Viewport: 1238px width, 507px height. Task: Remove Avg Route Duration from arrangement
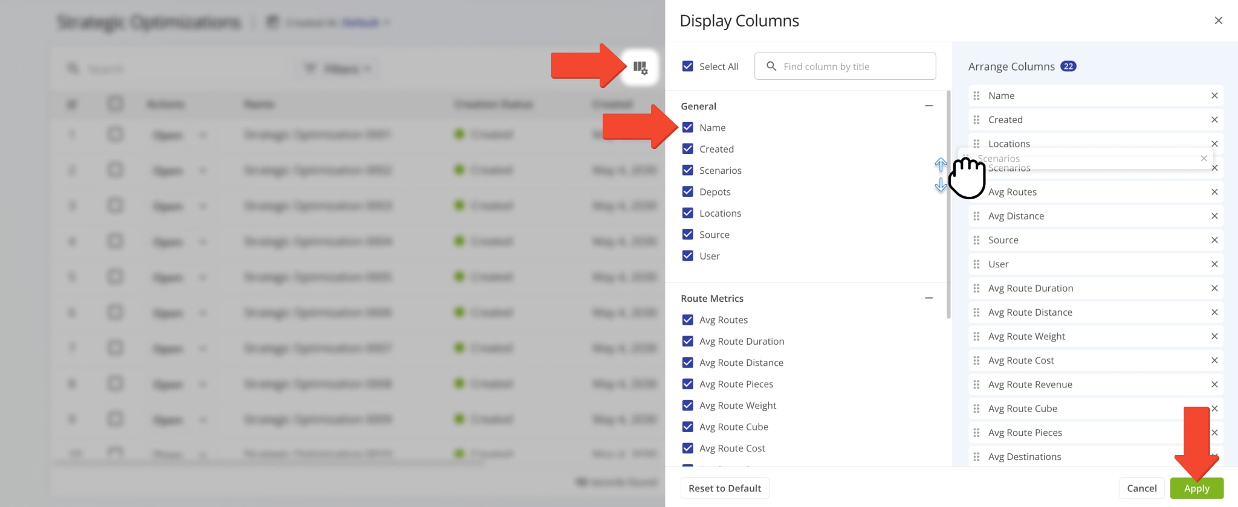coord(1214,289)
